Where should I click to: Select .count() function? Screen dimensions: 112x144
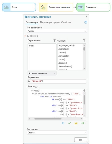coord(62,59)
